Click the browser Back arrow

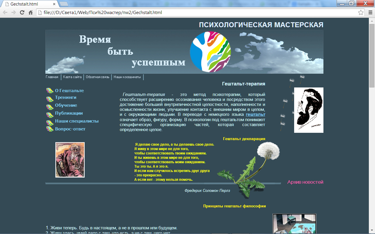5,13
